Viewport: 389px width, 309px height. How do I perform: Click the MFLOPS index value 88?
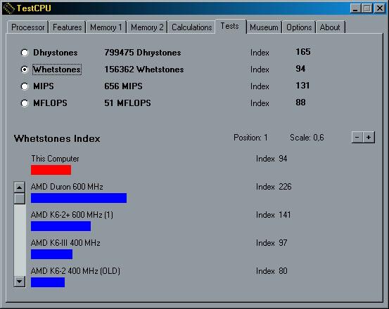pyautogui.click(x=300, y=103)
